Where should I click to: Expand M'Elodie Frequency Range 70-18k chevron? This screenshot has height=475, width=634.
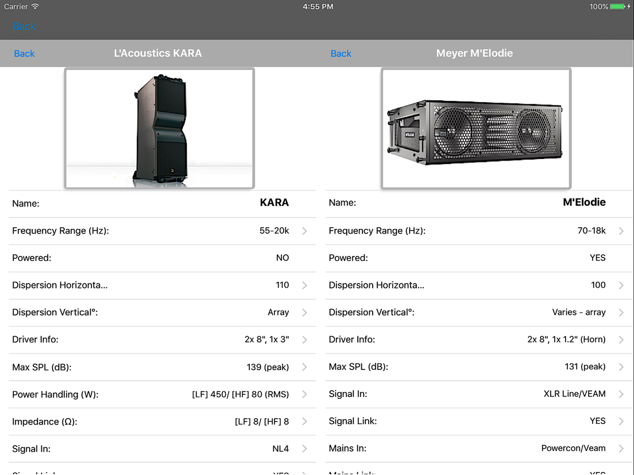[621, 231]
